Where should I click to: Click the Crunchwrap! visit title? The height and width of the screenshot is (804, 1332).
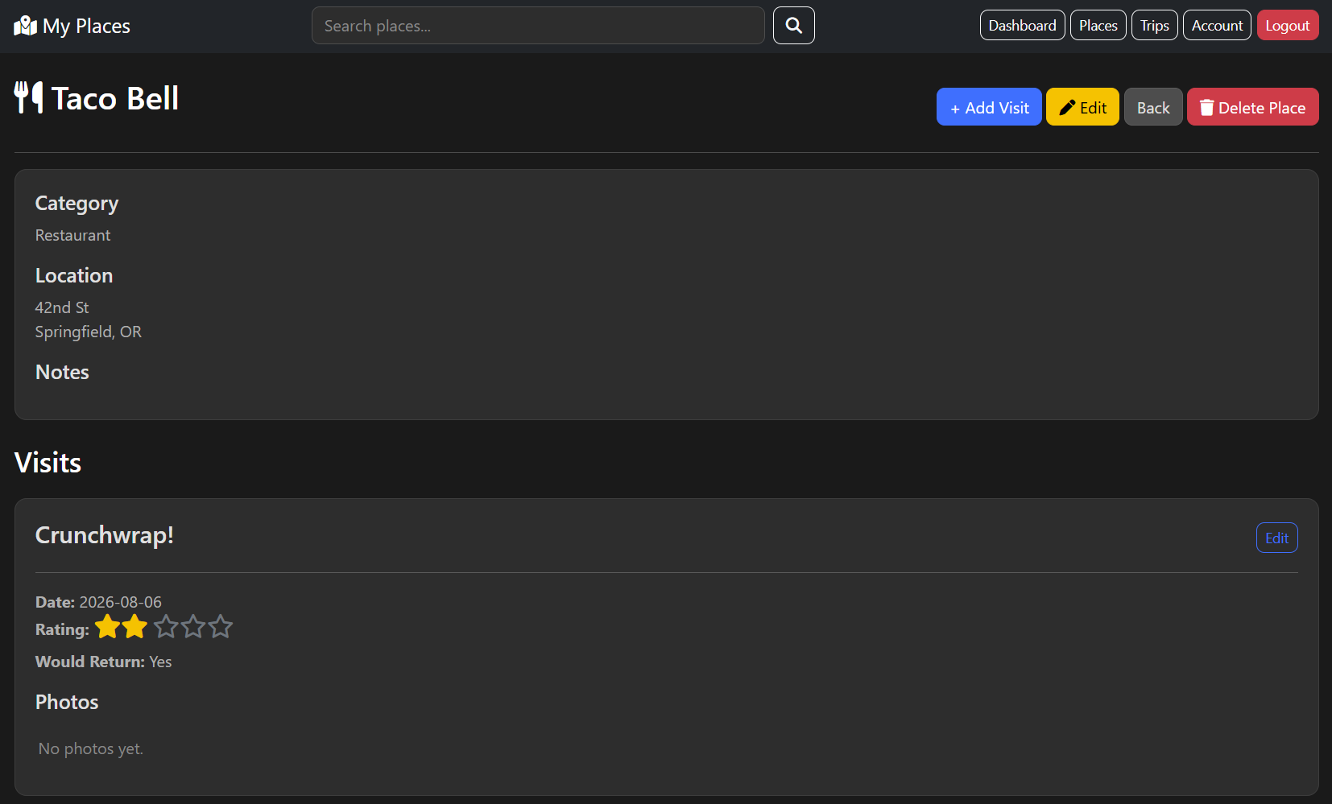(105, 535)
